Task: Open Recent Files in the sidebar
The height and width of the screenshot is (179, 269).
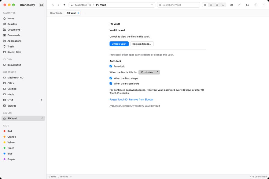Action: 23,52
